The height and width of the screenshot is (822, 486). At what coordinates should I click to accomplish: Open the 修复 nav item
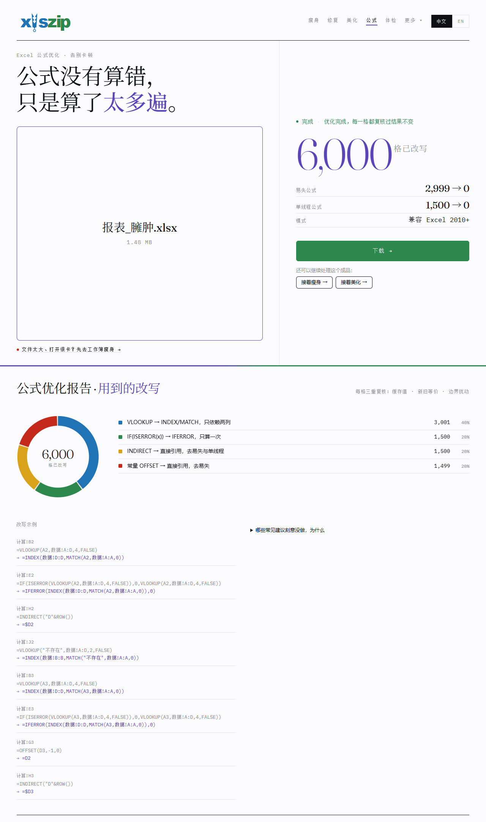coord(333,21)
